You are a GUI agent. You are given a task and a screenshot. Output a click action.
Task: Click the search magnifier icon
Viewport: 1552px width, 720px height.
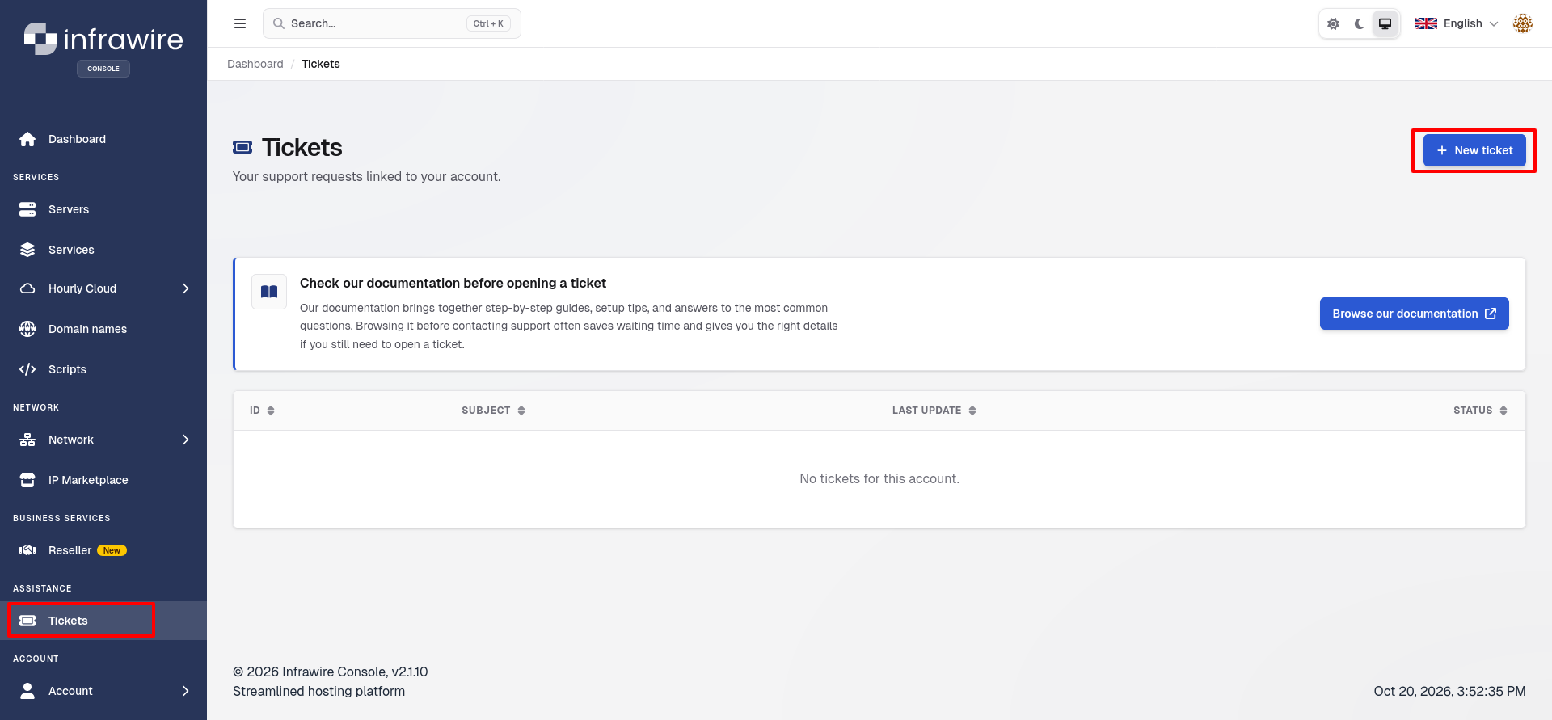279,23
